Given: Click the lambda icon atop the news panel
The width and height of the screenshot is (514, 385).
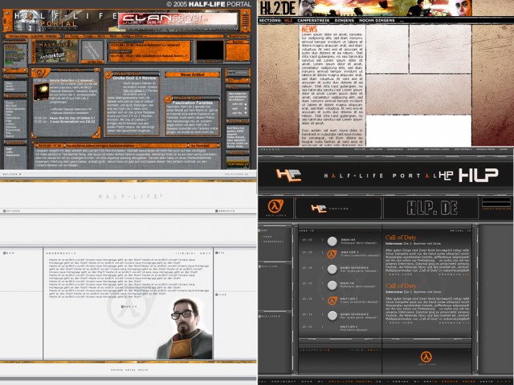Looking at the screenshot, I should tap(40, 73).
